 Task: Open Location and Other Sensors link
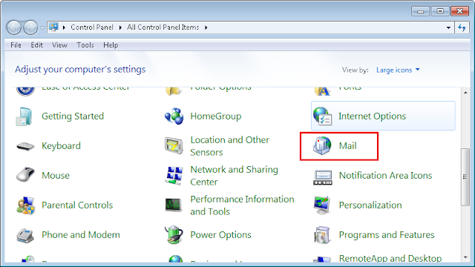point(229,146)
